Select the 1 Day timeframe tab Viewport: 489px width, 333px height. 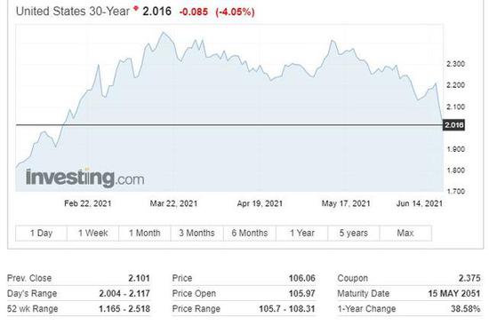coord(41,233)
